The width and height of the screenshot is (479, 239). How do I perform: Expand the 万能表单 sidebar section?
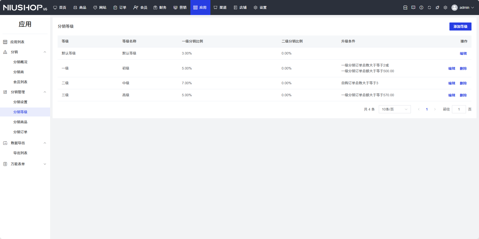point(45,164)
